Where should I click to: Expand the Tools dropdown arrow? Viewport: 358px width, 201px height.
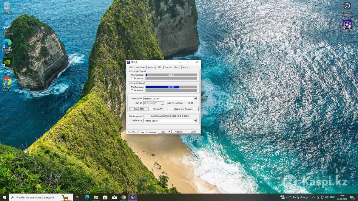170,132
